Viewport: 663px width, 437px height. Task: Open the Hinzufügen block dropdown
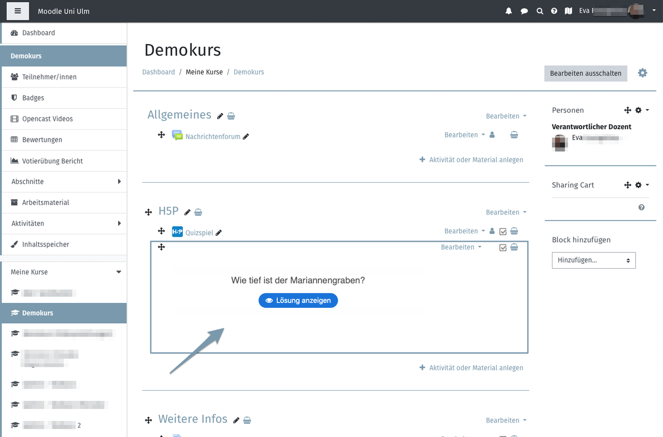click(x=593, y=260)
